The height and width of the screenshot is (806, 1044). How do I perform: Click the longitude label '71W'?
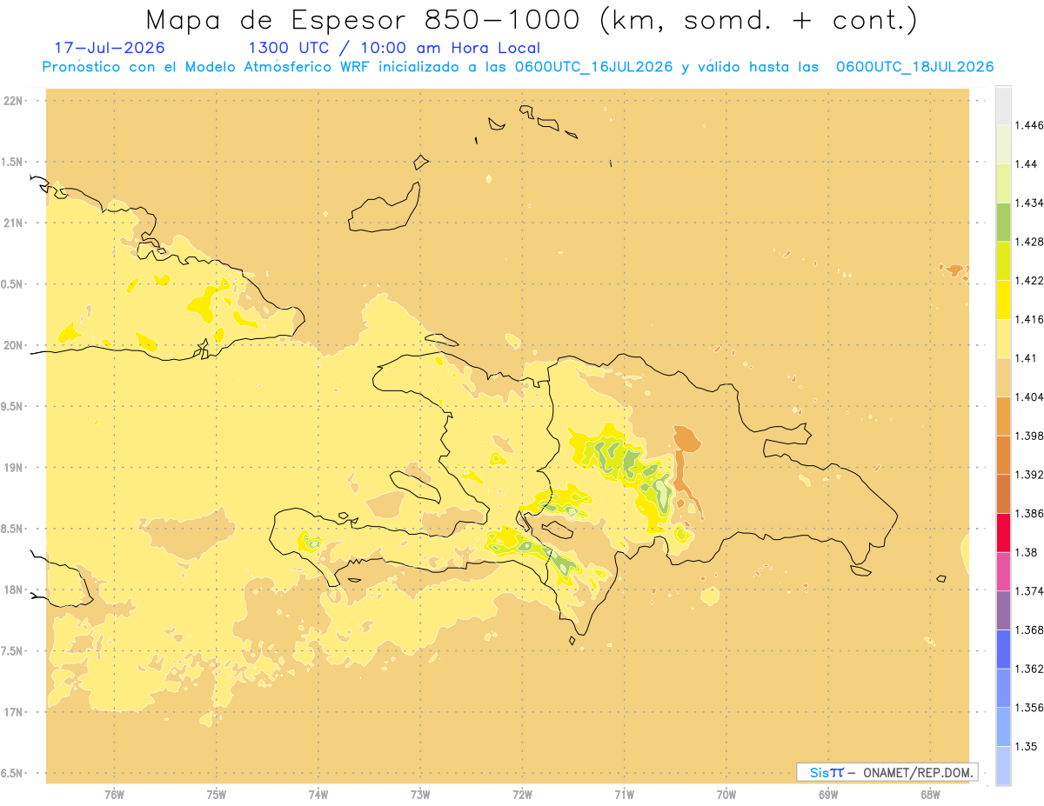coord(624,794)
